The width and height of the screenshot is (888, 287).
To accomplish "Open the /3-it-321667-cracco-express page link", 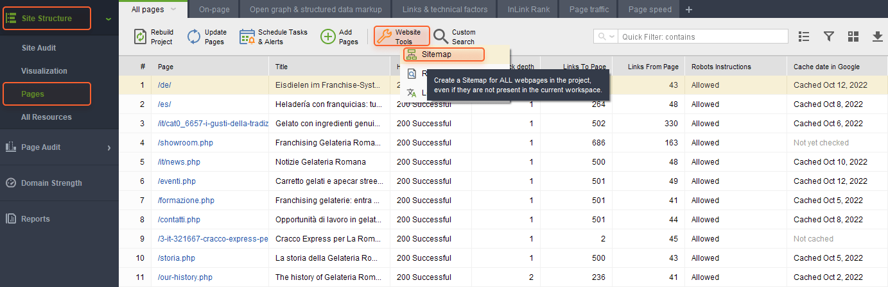I will coord(213,239).
